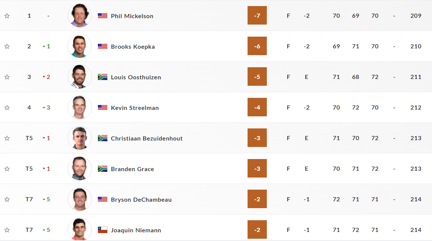Click the star beside Christiaan Bezuidenhout
This screenshot has height=241, width=432.
point(7,138)
